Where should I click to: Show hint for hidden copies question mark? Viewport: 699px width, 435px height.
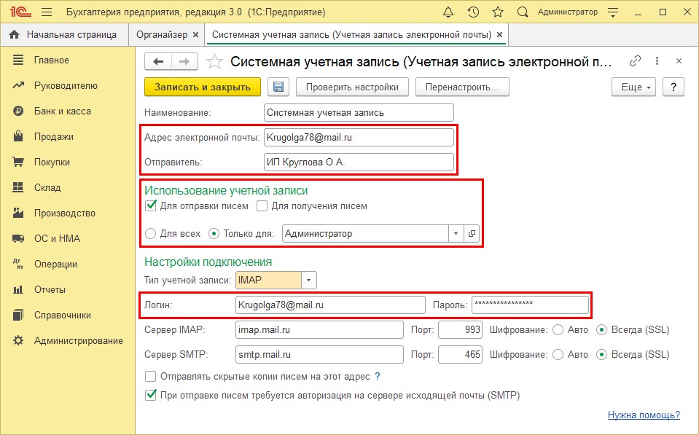pyautogui.click(x=378, y=377)
